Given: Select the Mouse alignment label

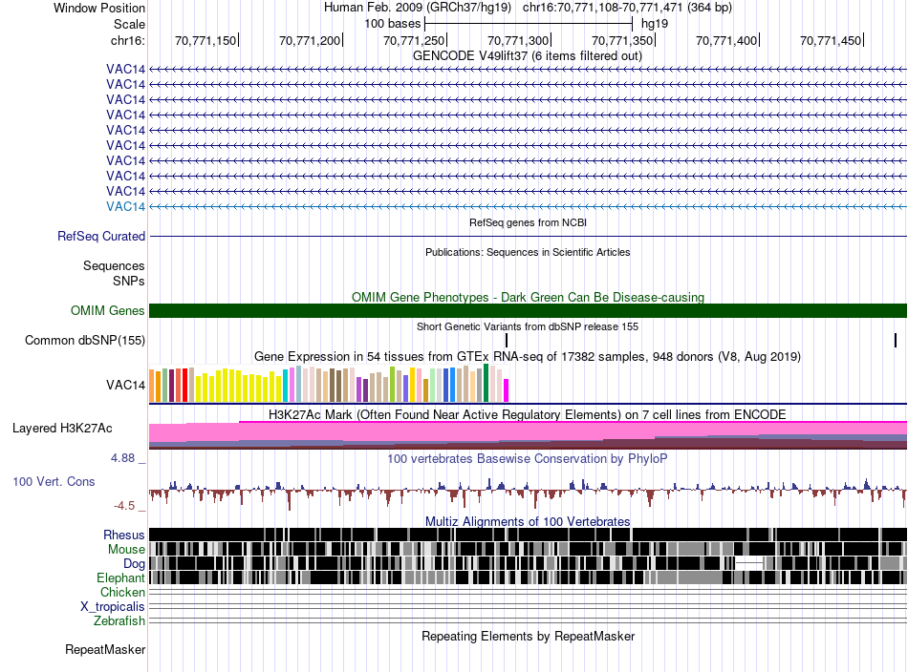Looking at the screenshot, I should click(126, 550).
